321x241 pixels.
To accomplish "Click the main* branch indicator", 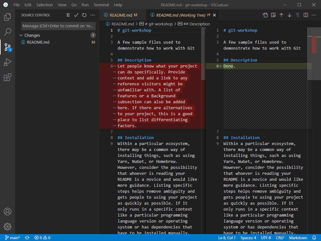I will (13, 238).
